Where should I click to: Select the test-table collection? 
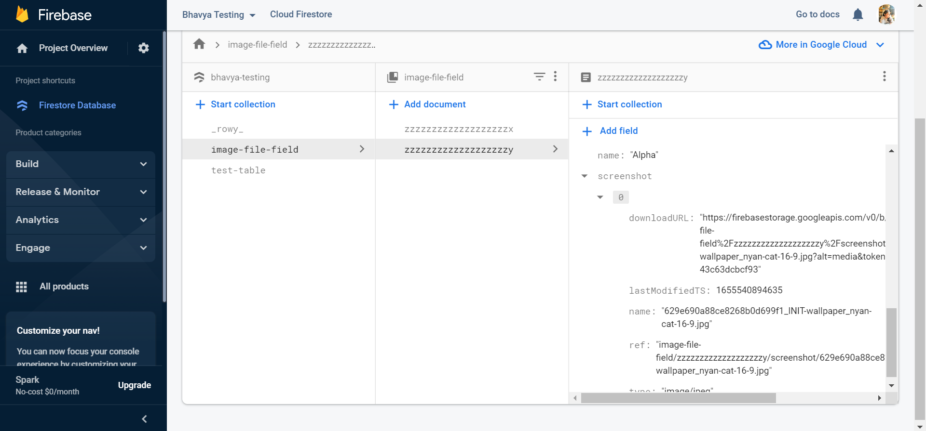(238, 170)
